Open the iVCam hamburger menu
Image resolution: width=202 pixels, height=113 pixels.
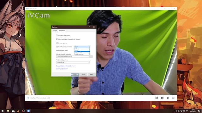[x=173, y=98]
